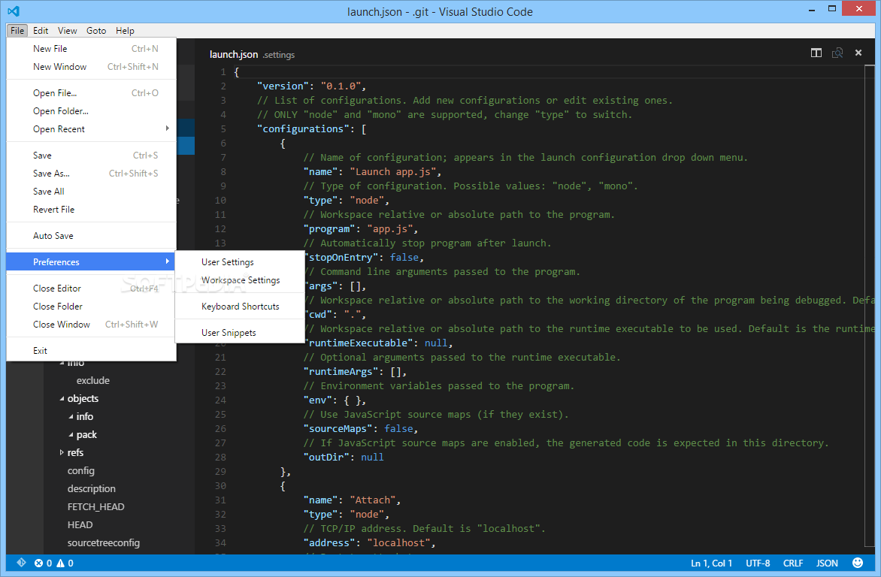Click the "localhost" address value on line 34
881x577 pixels.
(x=398, y=542)
